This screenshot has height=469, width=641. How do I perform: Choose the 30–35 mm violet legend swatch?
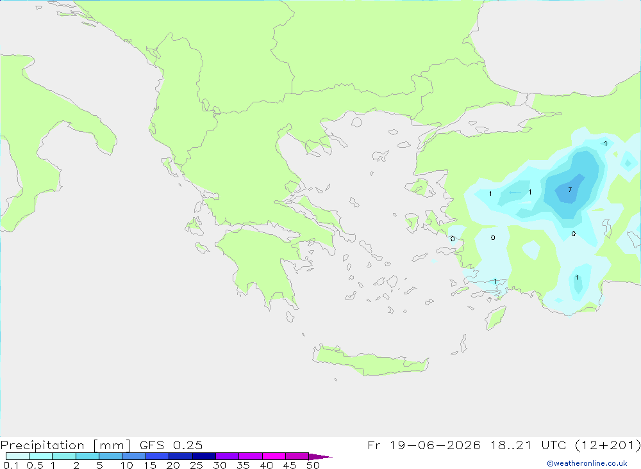click(227, 456)
